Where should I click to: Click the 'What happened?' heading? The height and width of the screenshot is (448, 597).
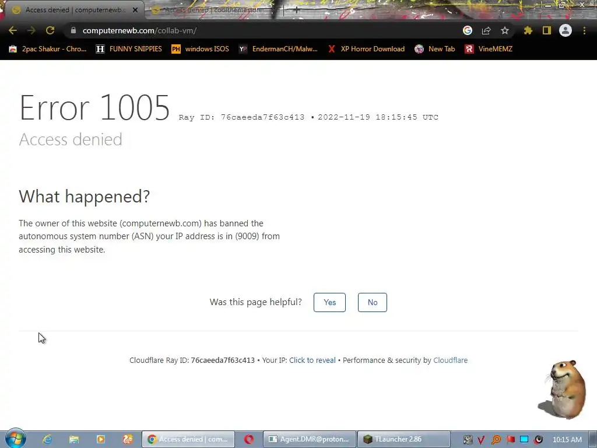tap(84, 197)
